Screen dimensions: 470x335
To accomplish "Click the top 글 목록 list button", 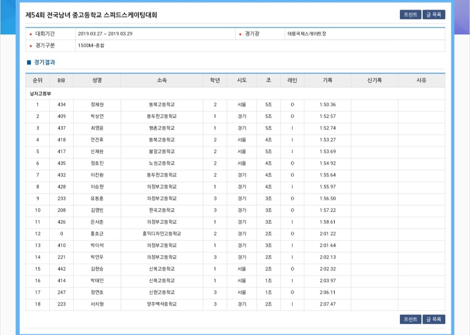I will coord(434,15).
